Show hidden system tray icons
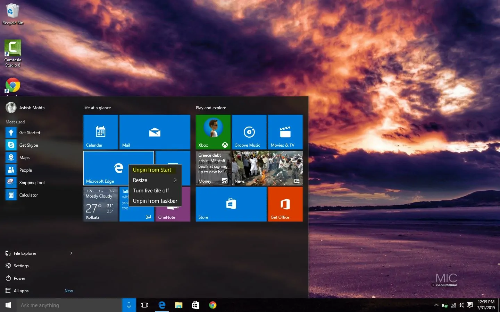This screenshot has height=312, width=500. (x=436, y=305)
